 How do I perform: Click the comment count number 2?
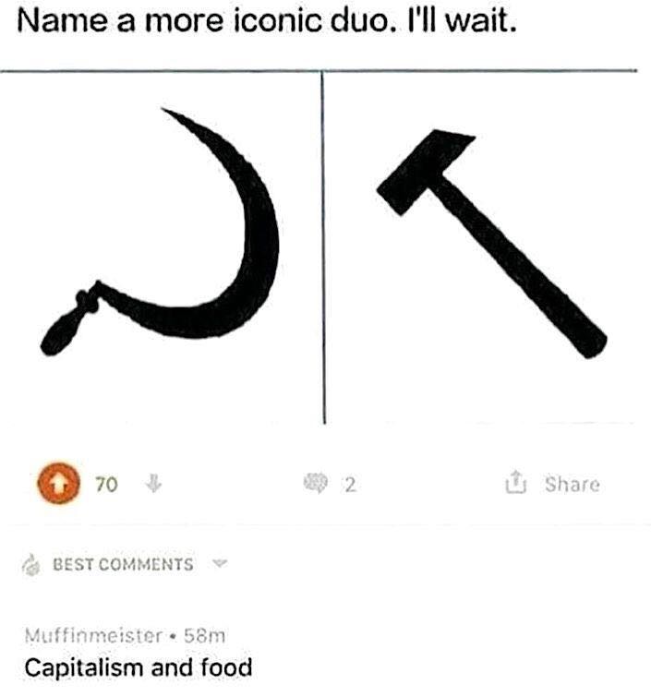350,485
